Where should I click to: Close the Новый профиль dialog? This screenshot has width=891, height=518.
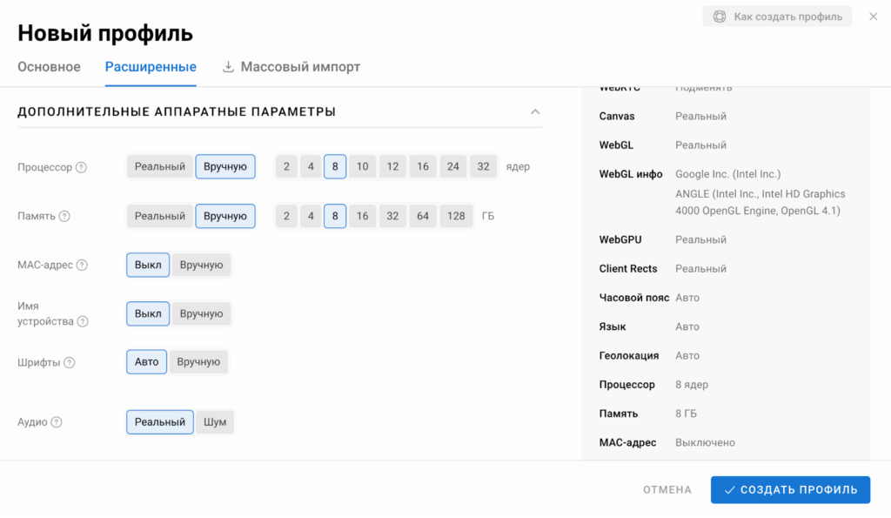click(x=873, y=17)
